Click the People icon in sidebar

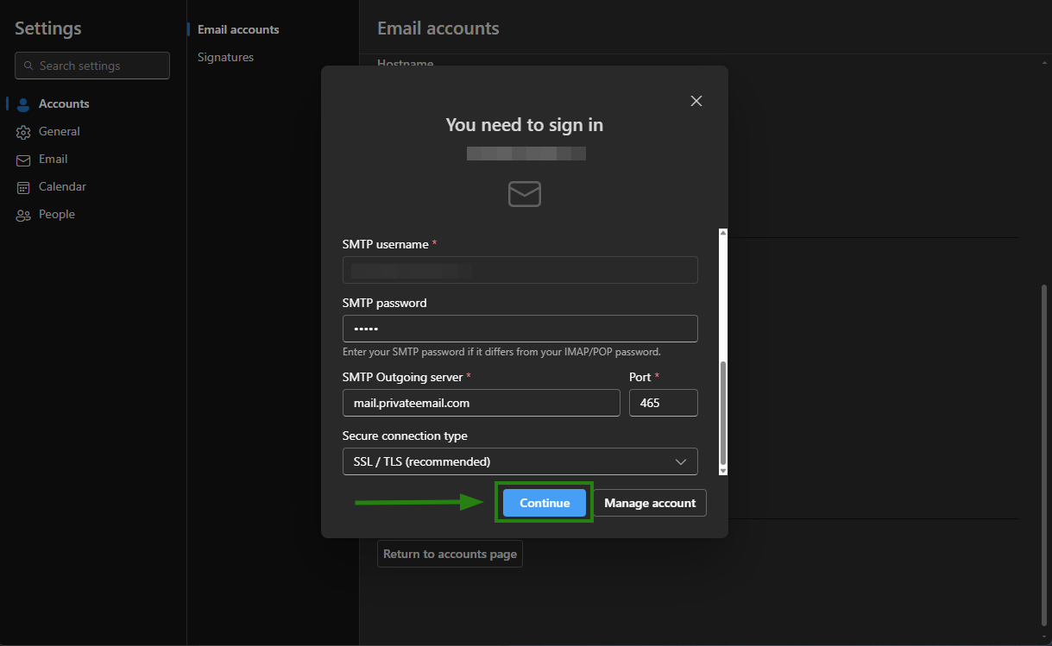[x=23, y=215]
